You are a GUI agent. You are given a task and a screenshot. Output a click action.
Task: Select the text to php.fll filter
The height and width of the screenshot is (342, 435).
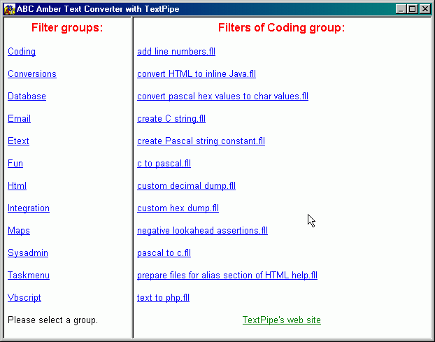pos(163,298)
